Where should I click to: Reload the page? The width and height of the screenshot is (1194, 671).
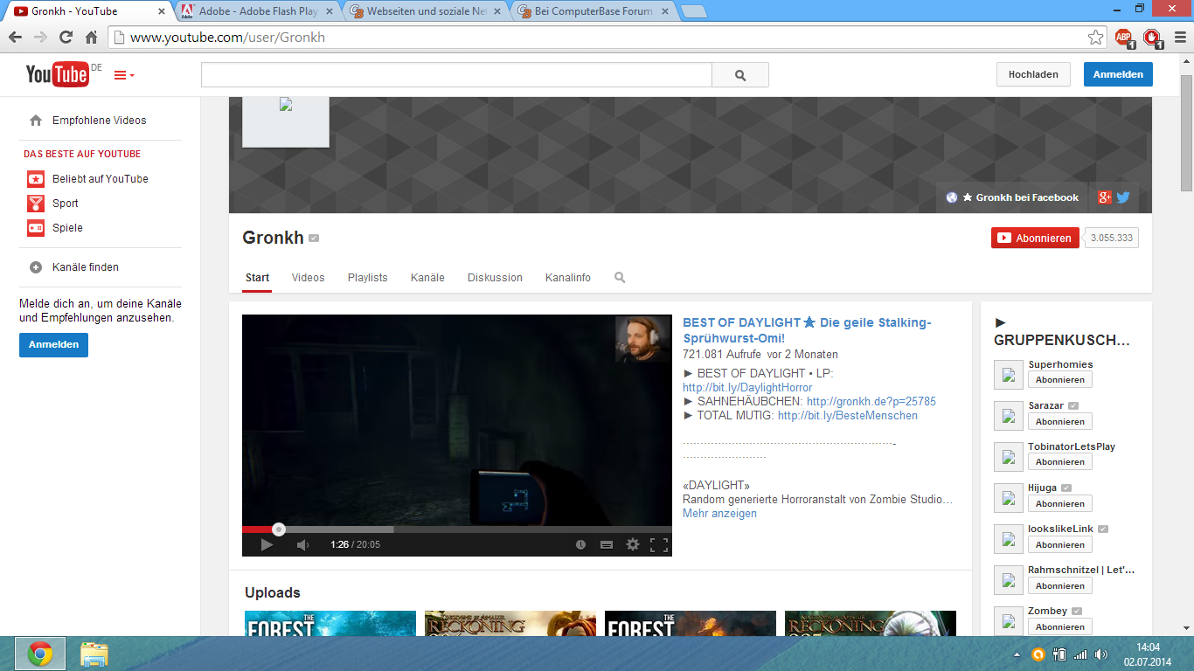66,38
